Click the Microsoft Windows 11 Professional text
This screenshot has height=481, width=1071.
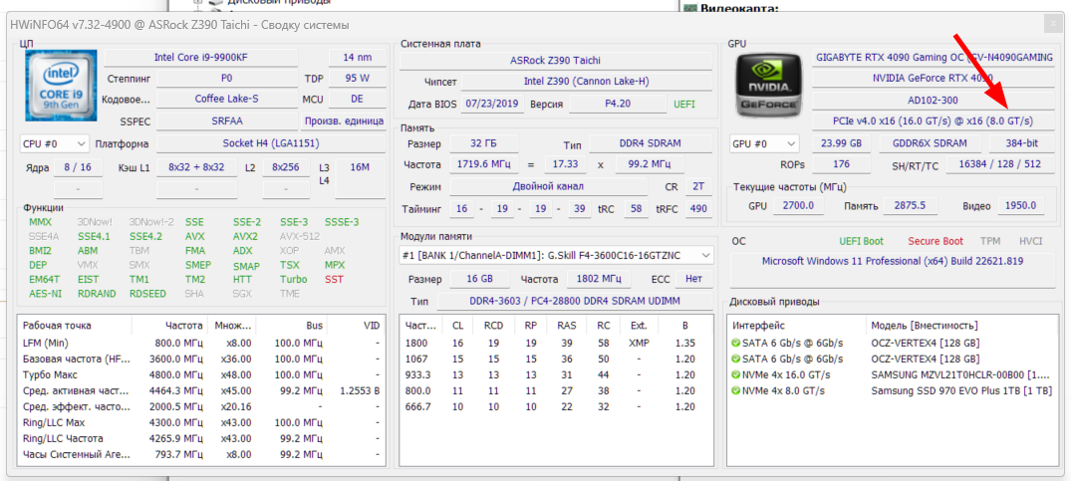click(892, 261)
